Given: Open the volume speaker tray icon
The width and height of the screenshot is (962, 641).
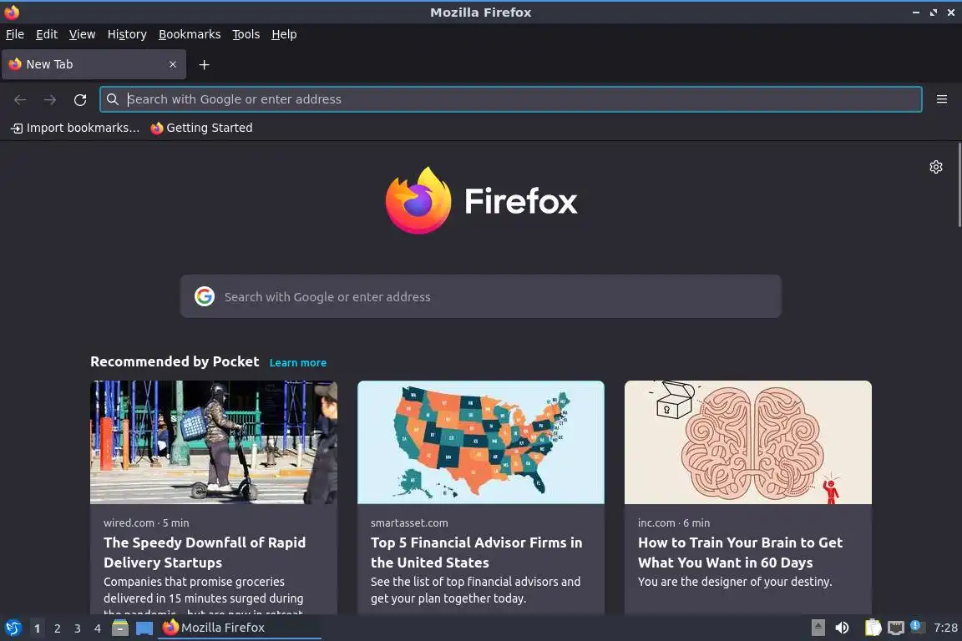Looking at the screenshot, I should coord(843,628).
